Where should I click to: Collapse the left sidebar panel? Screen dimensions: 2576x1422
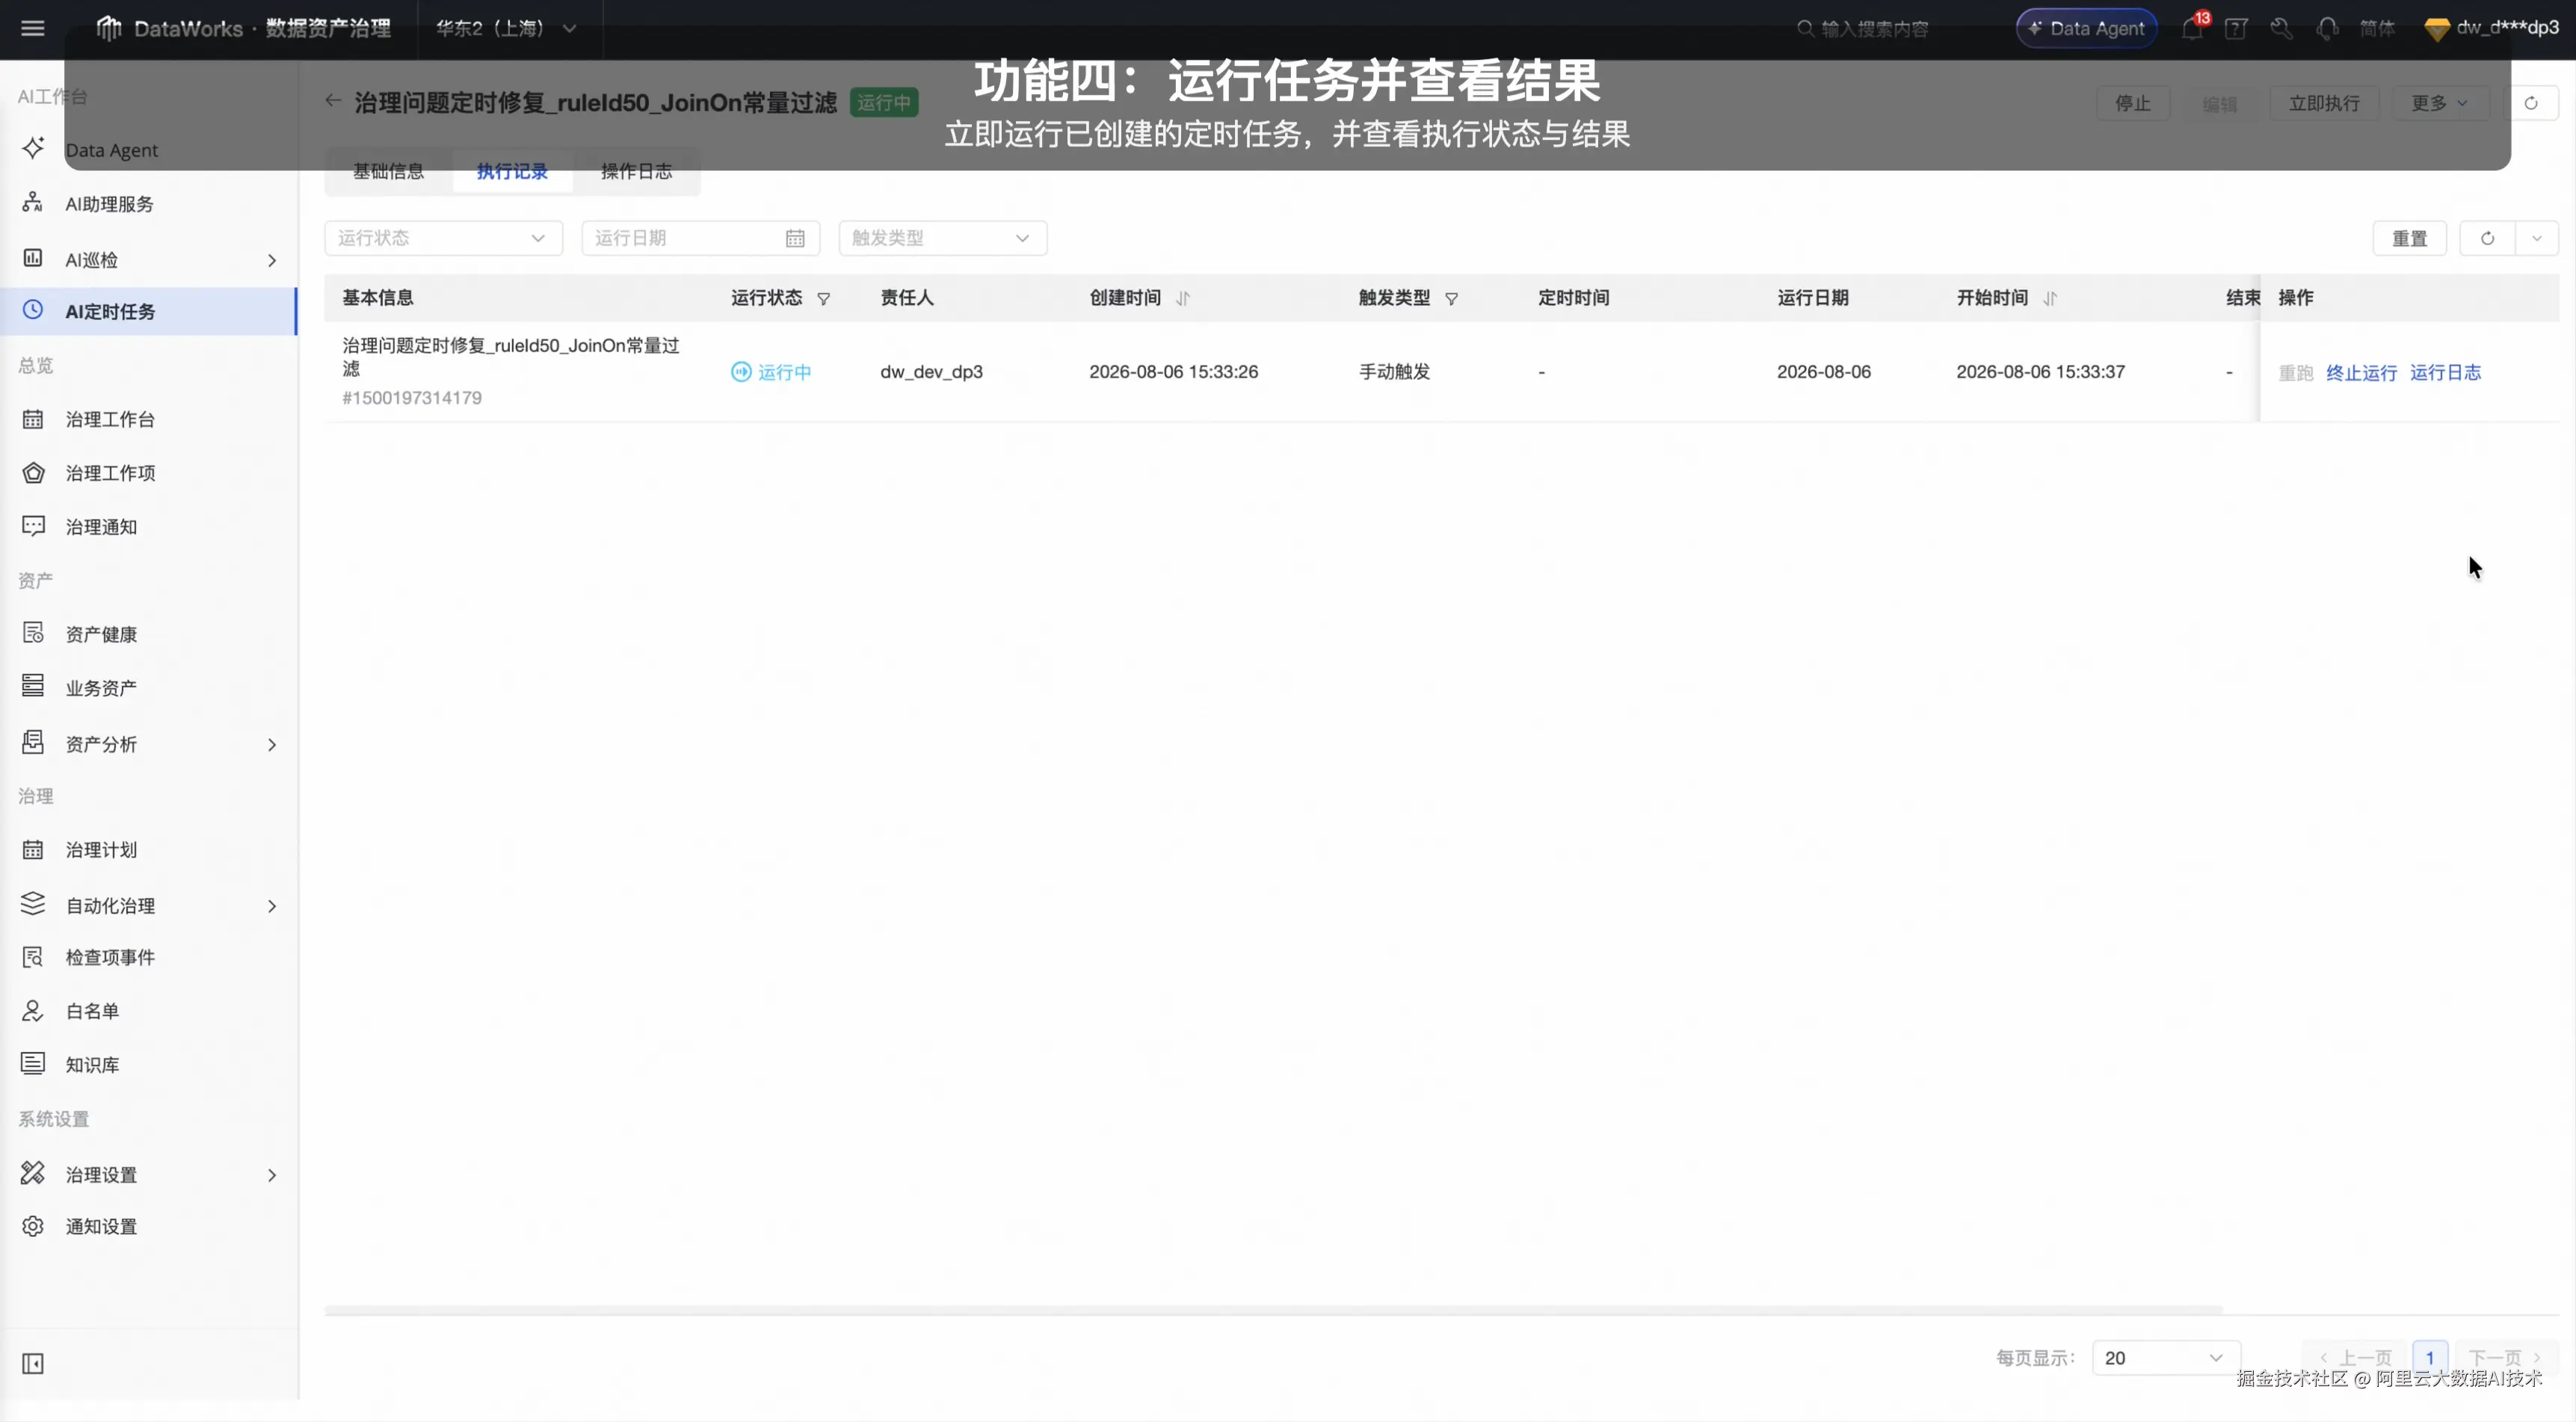[33, 1363]
